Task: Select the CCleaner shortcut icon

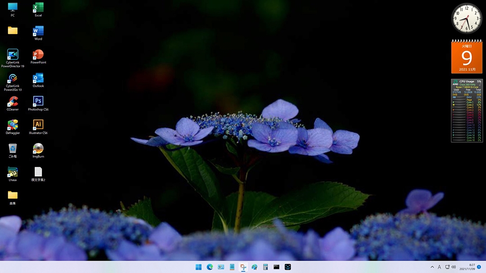Action: [13, 104]
